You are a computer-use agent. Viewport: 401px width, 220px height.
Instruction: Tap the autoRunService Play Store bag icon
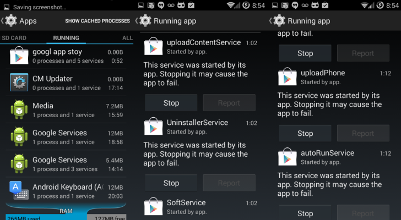click(x=287, y=157)
